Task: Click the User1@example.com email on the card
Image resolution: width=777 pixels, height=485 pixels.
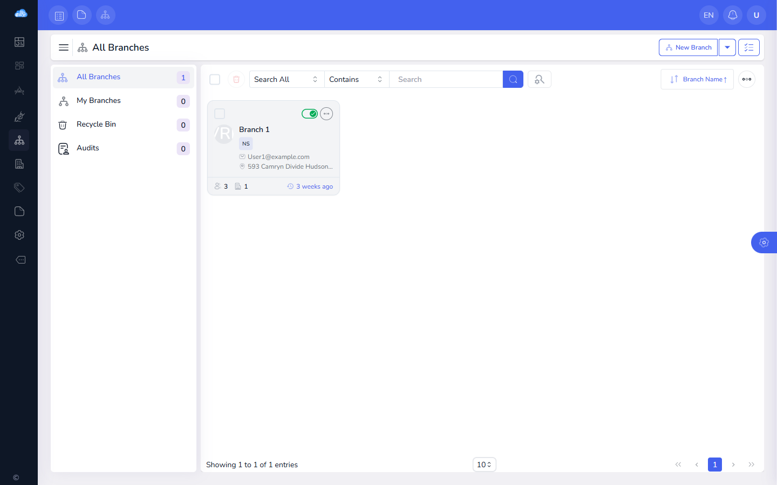Action: pos(278,157)
